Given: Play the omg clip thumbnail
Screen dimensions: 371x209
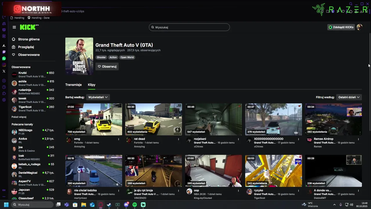Looking at the screenshot, I should point(94,119).
